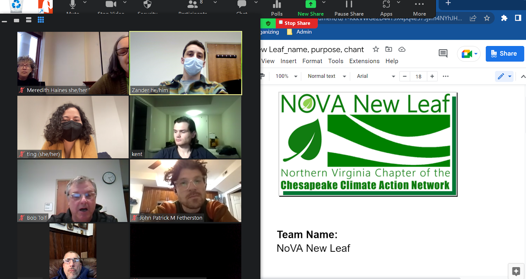The width and height of the screenshot is (526, 279).
Task: Toggle video camera icon
Action: pyautogui.click(x=111, y=4)
